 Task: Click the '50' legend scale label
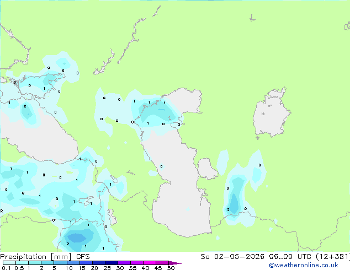[171, 268]
